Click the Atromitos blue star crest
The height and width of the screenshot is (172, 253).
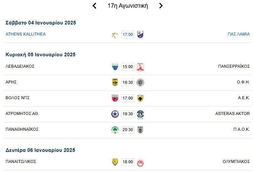[115, 114]
